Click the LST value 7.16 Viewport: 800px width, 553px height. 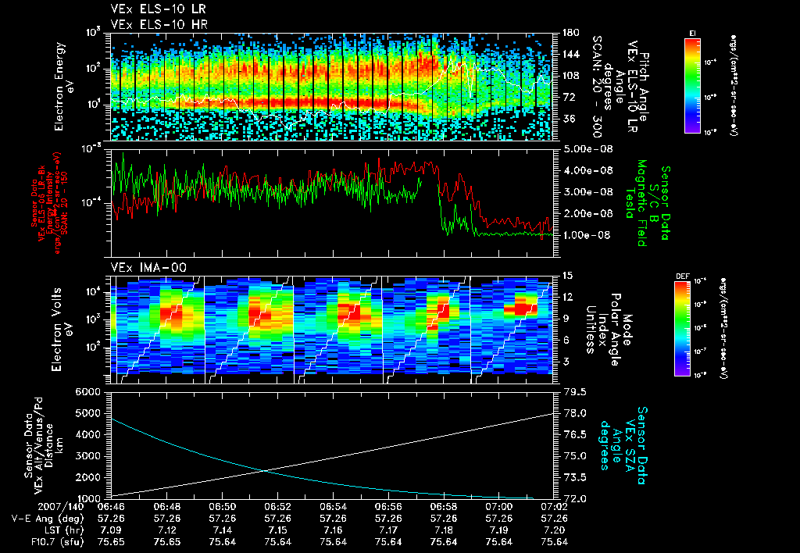(333, 530)
